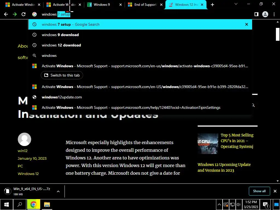The height and width of the screenshot is (210, 280).
Task: Open Windows 12 Upcoming Update and Versions link
Action: pos(224,167)
